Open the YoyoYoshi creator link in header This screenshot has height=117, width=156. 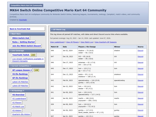pyautogui.click(x=23, y=20)
